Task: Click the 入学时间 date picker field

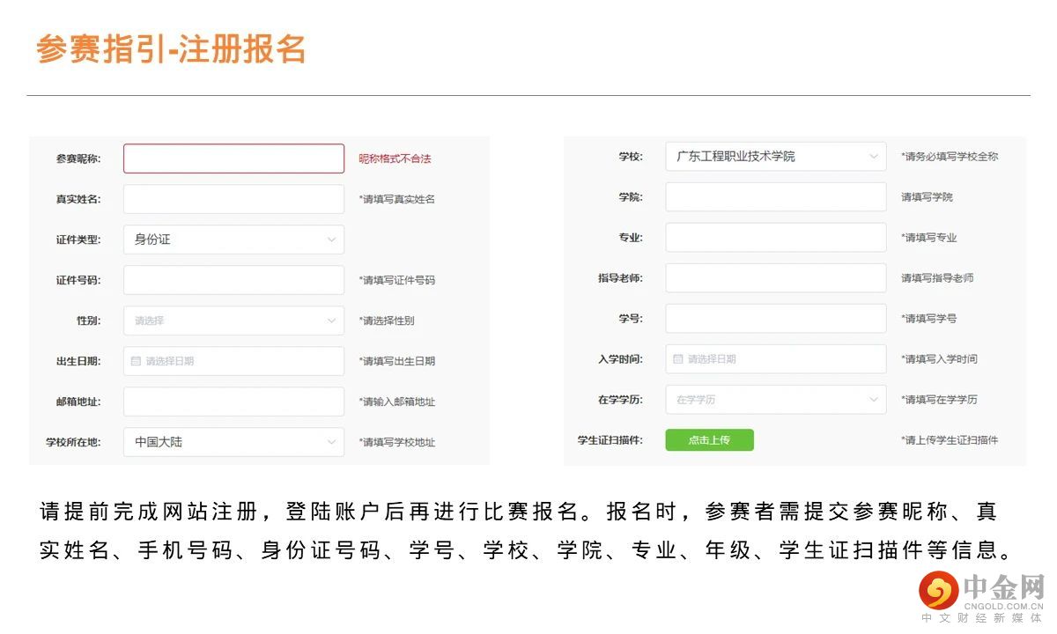Action: (x=776, y=359)
